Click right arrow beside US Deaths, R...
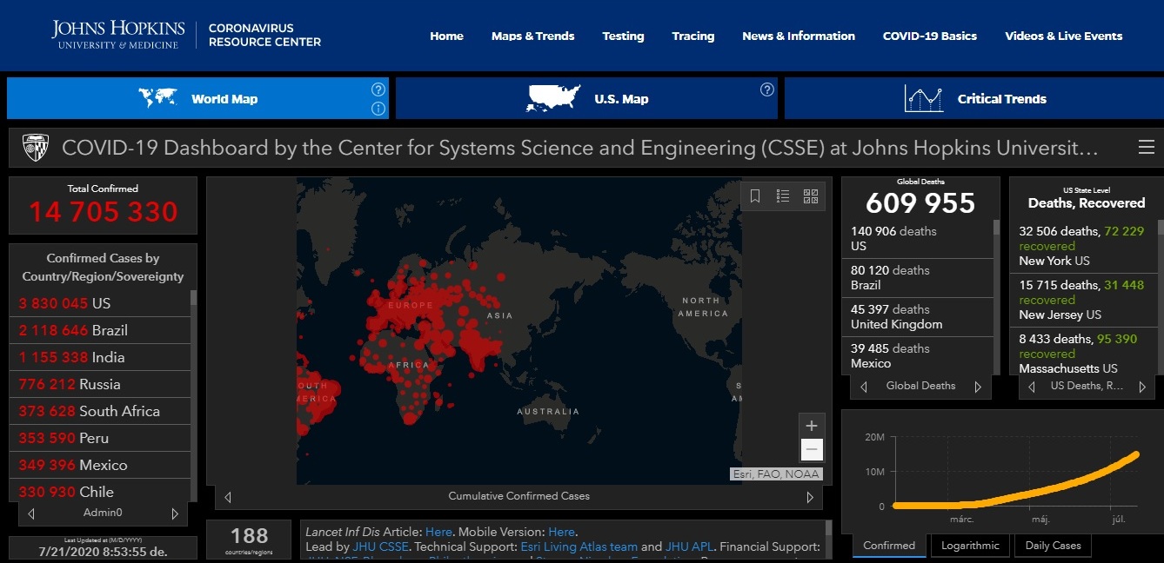 point(1141,387)
